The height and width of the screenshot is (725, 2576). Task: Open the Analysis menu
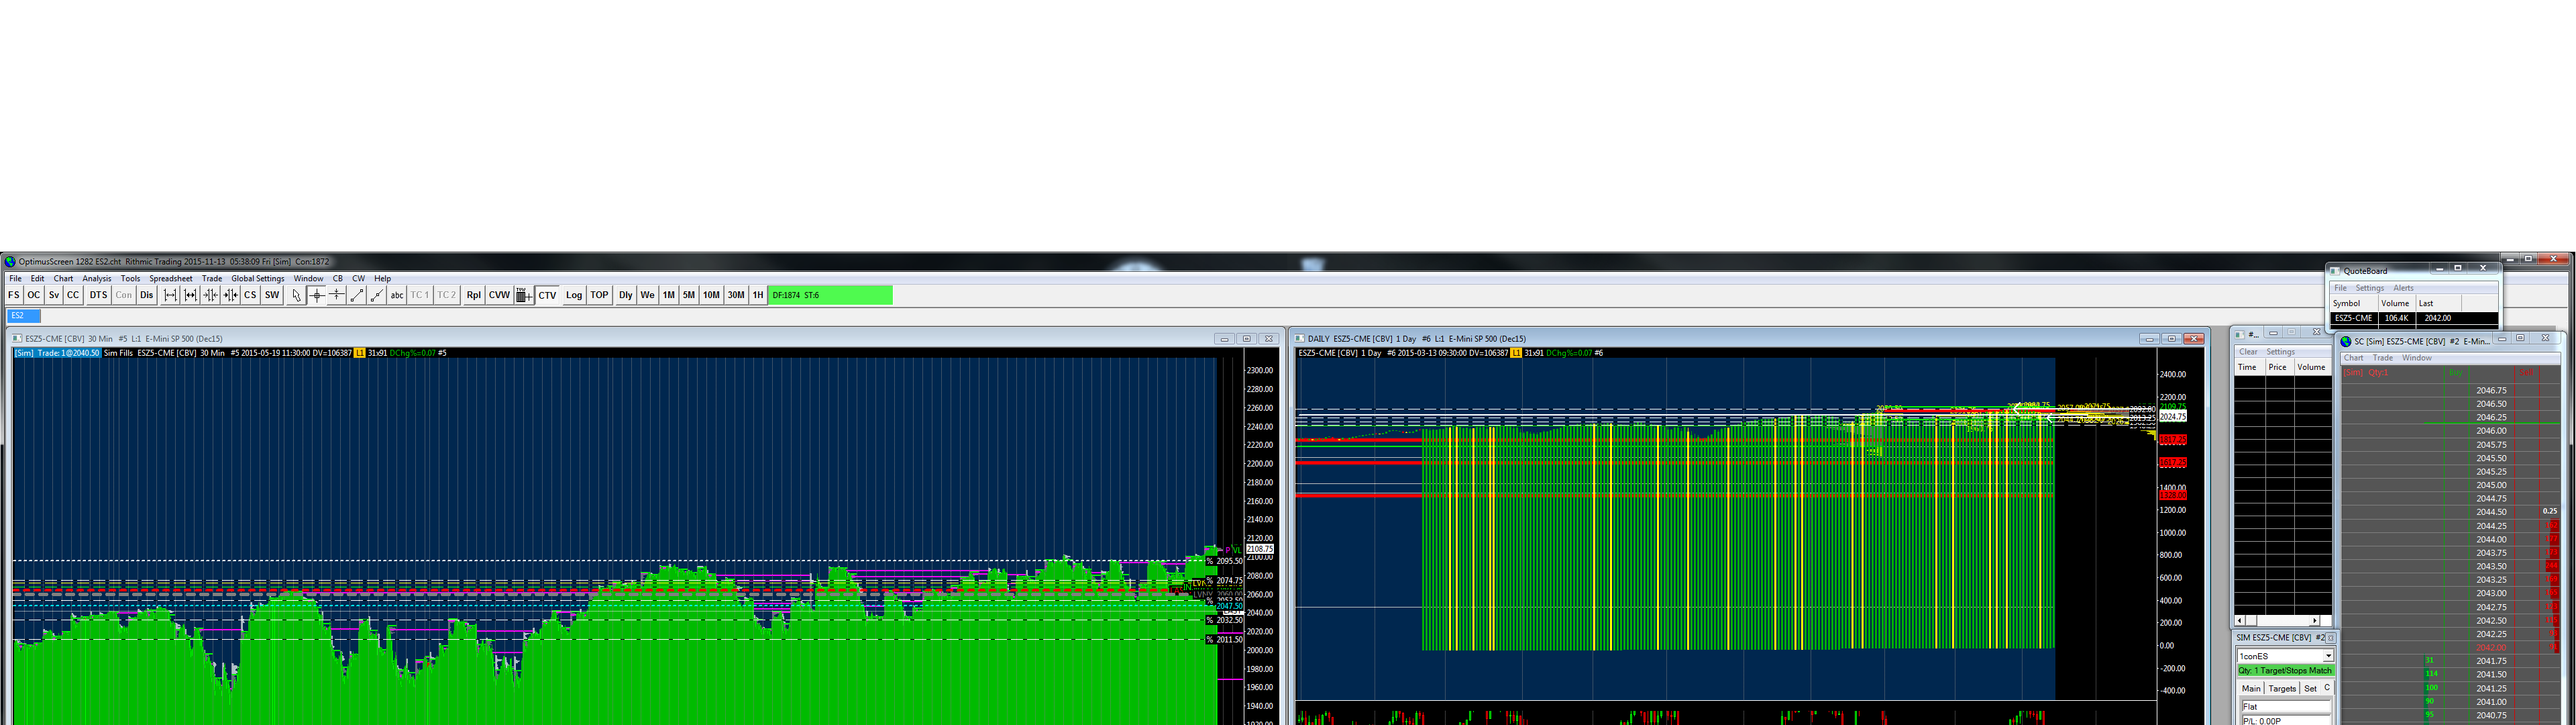click(x=97, y=279)
